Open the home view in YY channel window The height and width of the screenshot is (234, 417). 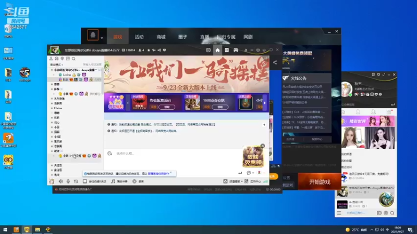(217, 50)
